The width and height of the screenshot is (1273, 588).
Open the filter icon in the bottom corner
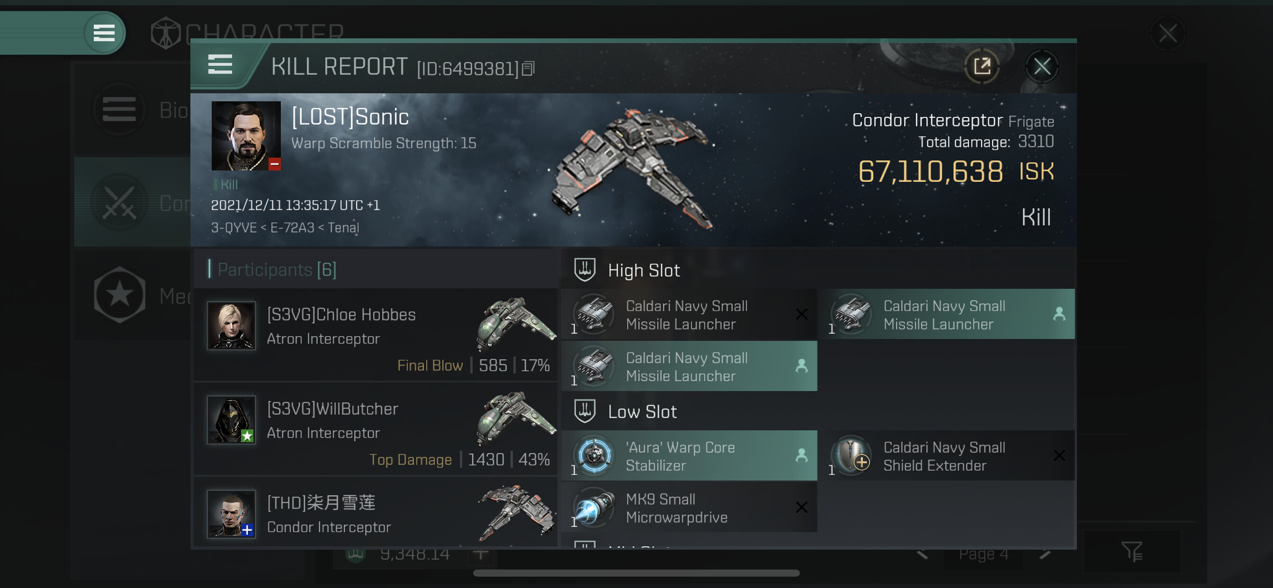click(1132, 552)
